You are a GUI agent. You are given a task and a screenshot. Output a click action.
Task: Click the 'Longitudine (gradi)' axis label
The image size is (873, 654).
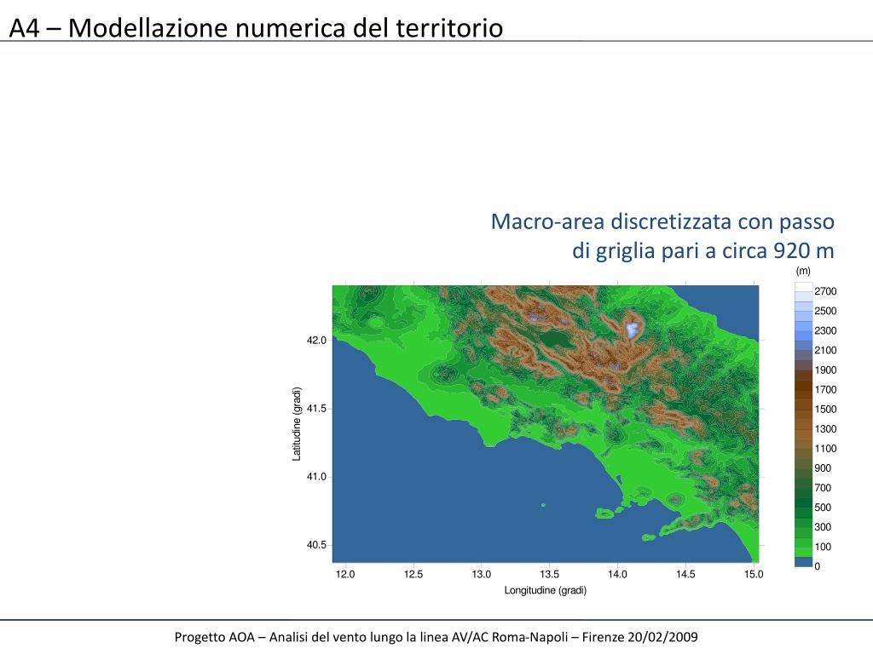[x=546, y=590]
